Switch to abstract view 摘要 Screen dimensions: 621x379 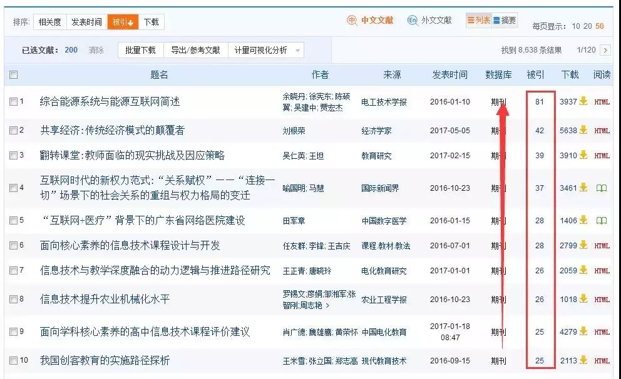[505, 20]
